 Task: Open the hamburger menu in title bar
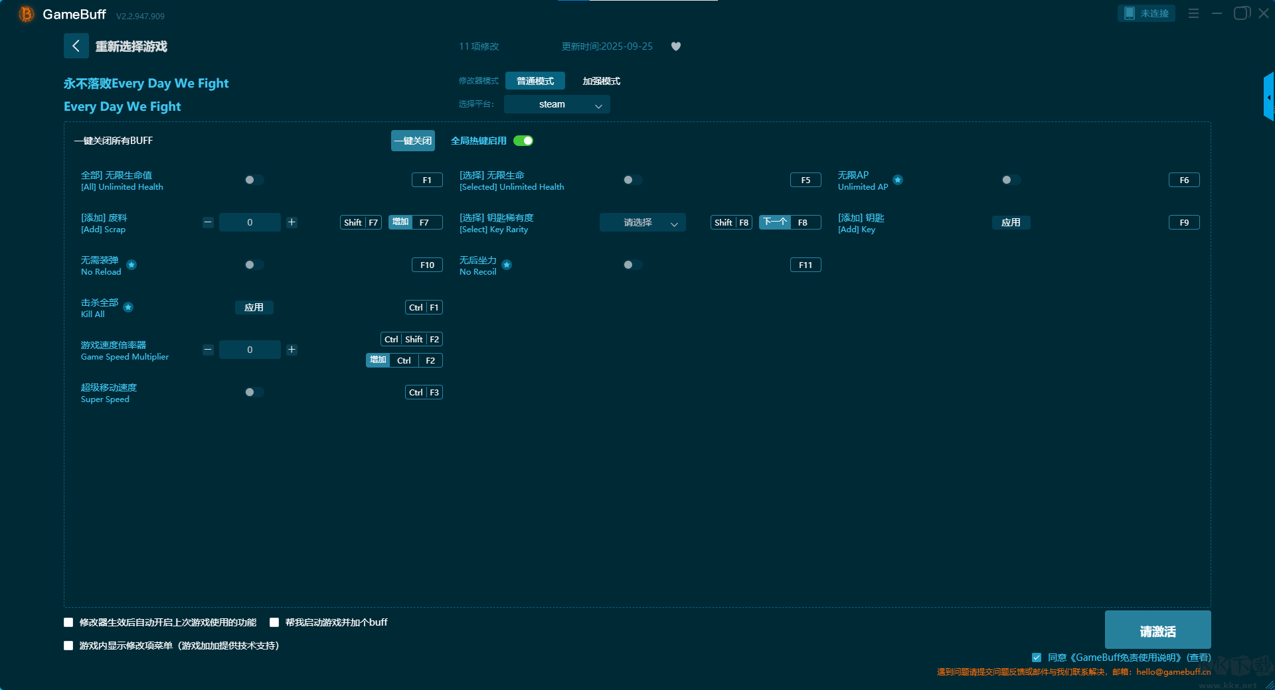tap(1193, 13)
